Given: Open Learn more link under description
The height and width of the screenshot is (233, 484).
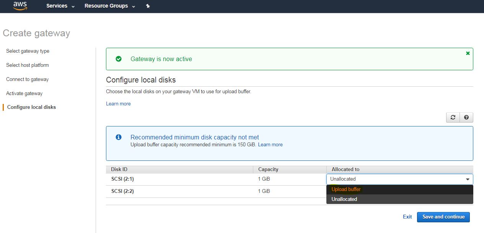Looking at the screenshot, I should [118, 104].
